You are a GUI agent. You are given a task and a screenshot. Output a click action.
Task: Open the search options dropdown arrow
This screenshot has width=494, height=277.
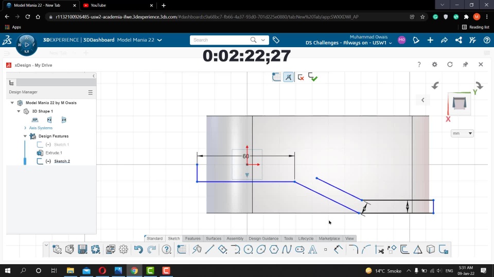[x=263, y=40]
